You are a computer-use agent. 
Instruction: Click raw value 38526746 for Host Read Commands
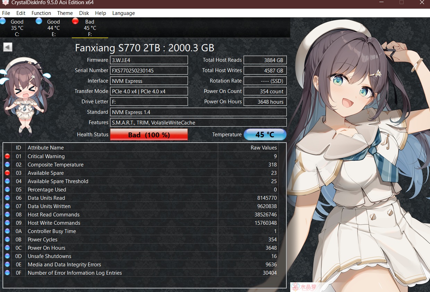point(265,215)
